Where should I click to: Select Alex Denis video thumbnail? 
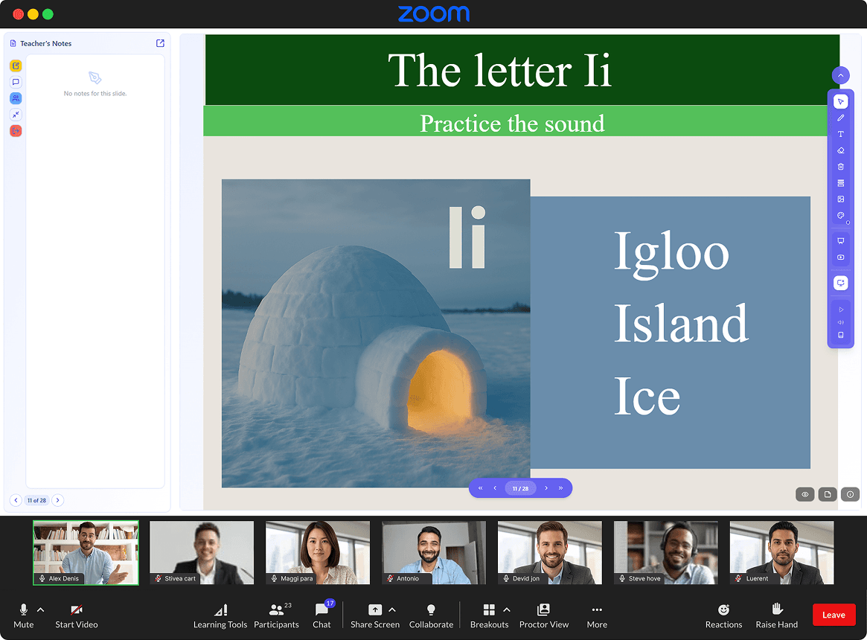86,552
